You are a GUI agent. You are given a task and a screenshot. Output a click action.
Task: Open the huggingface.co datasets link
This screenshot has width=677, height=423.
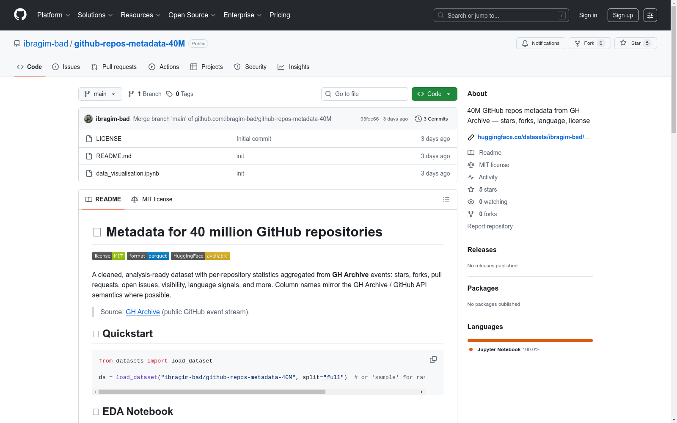pos(534,137)
